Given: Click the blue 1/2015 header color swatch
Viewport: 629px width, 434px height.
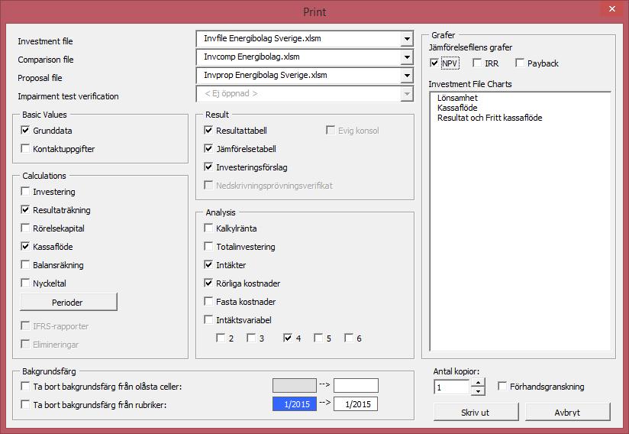Looking at the screenshot, I should [295, 404].
